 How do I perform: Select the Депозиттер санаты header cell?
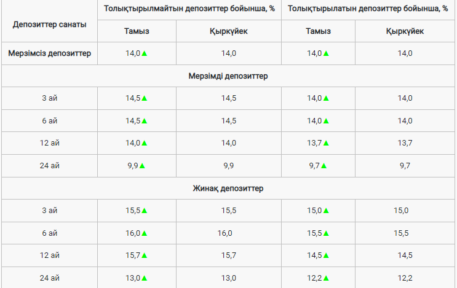50,25
